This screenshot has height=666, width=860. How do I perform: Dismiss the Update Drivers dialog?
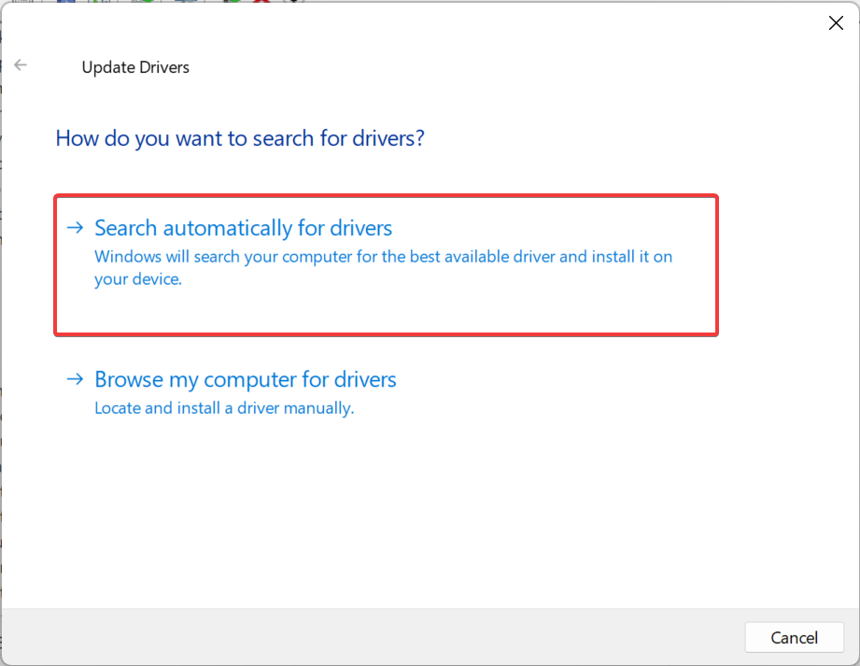[x=836, y=22]
